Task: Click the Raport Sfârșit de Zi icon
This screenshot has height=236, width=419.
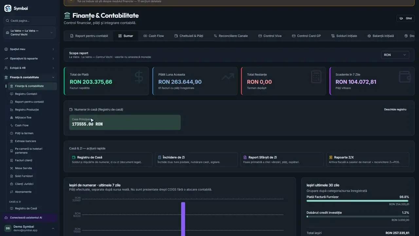Action: tap(245, 157)
